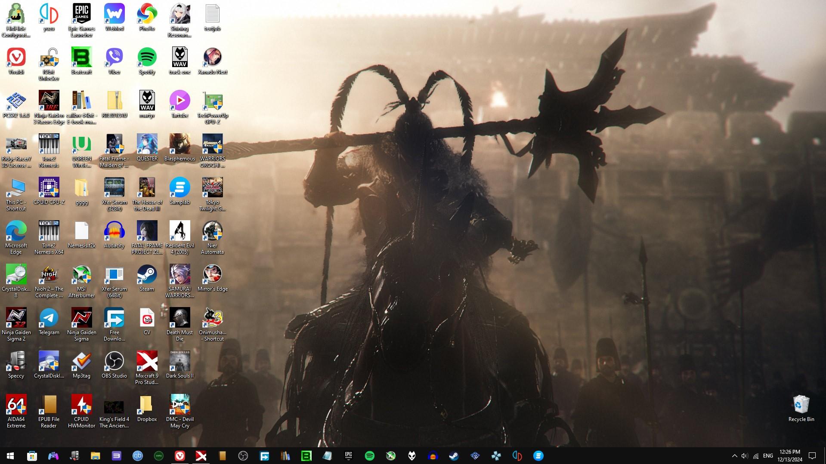Click the Dropbox folder on desktop
826x464 pixels.
tap(147, 405)
